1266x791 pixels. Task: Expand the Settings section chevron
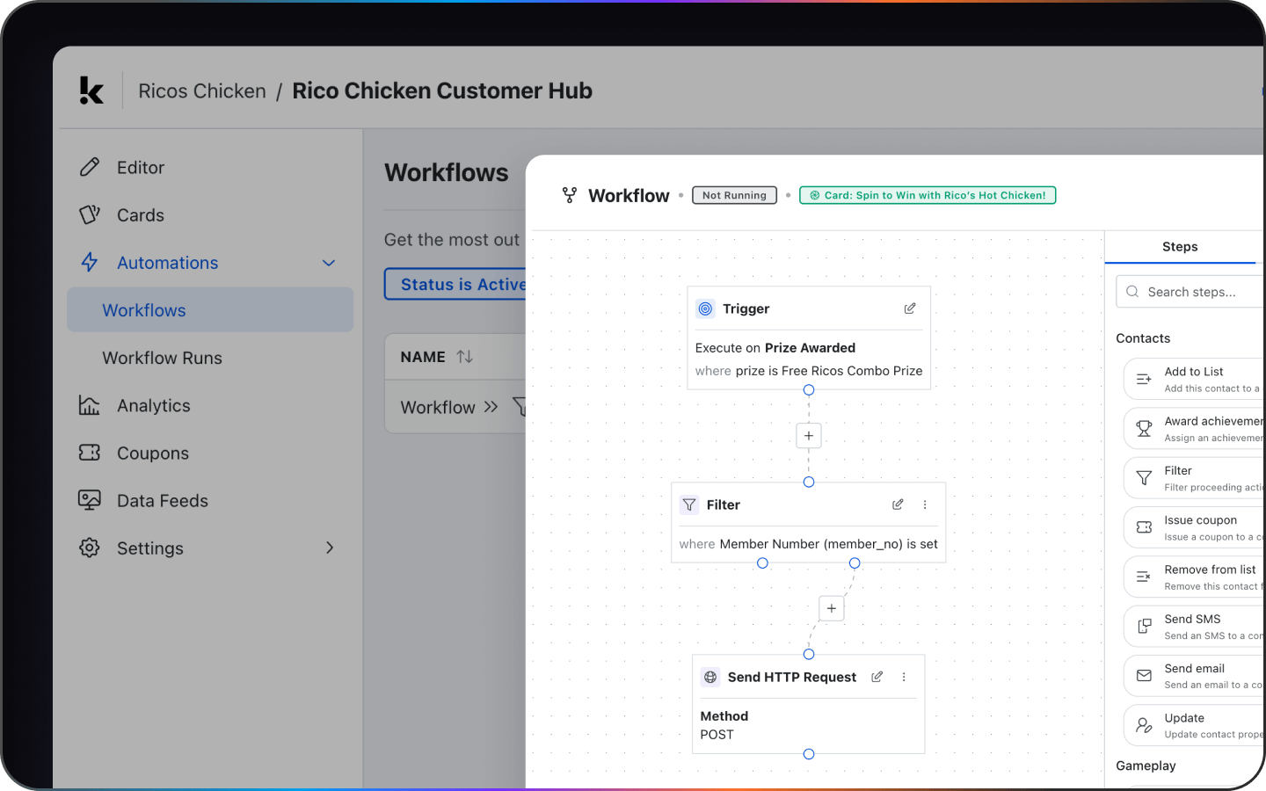coord(330,548)
